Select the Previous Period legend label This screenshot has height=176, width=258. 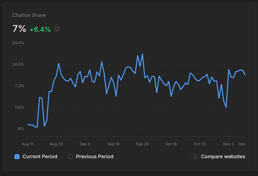95,157
